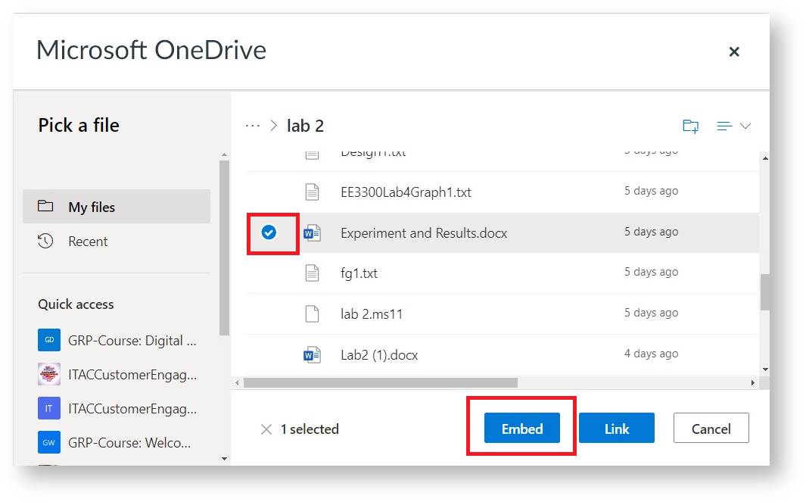Click the sidebar vertical scrollbar thumb
Viewport: 806px width, 502px height.
[x=224, y=248]
